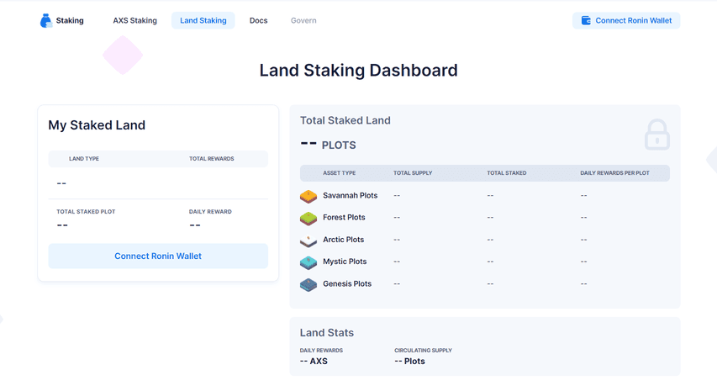Screen dimensions: 717x391
Task: Click the padlock icon in Total Staked Land
Action: click(x=657, y=135)
